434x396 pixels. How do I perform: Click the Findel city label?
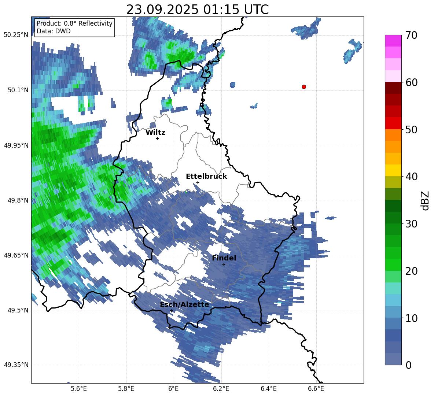pos(224,258)
